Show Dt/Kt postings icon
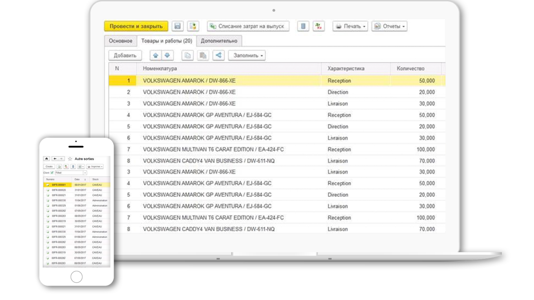 pos(318,26)
